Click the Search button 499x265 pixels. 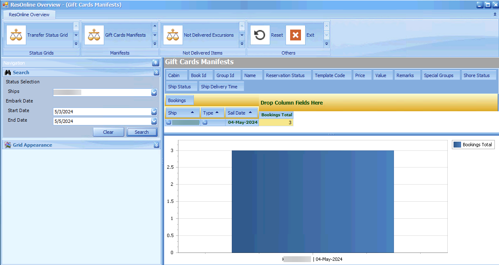pyautogui.click(x=142, y=132)
